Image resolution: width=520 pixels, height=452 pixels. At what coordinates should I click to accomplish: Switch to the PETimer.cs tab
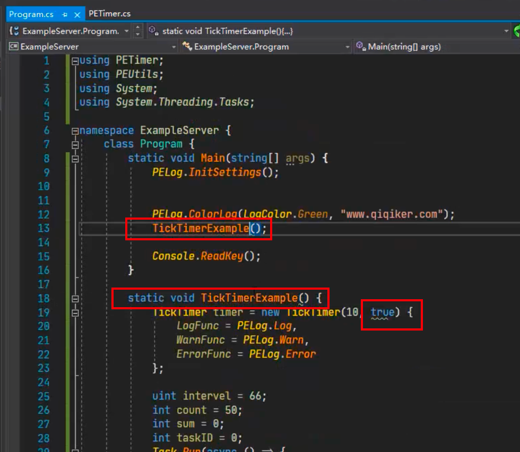pos(109,14)
